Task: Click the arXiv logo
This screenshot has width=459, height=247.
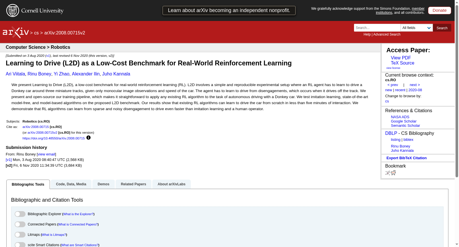Action: coord(16,32)
